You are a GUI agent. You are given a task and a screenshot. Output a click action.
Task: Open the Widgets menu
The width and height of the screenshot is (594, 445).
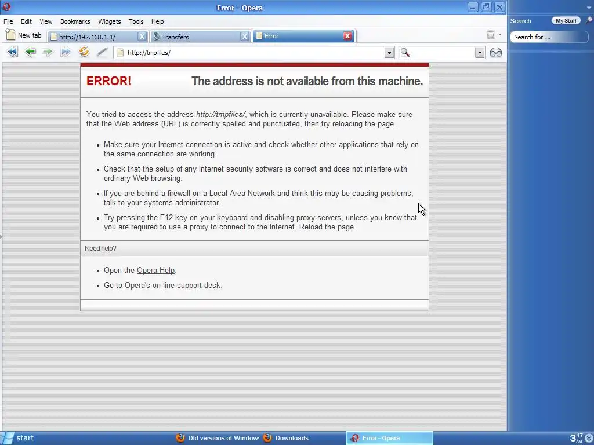click(x=109, y=21)
